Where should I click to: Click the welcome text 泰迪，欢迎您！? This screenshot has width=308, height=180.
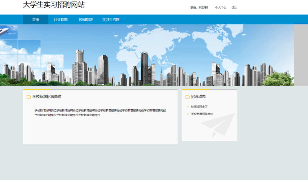(x=199, y=7)
